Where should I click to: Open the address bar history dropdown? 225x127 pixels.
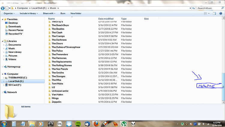(190, 8)
